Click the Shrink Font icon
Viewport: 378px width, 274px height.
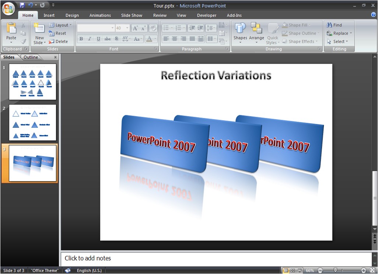[x=143, y=28]
